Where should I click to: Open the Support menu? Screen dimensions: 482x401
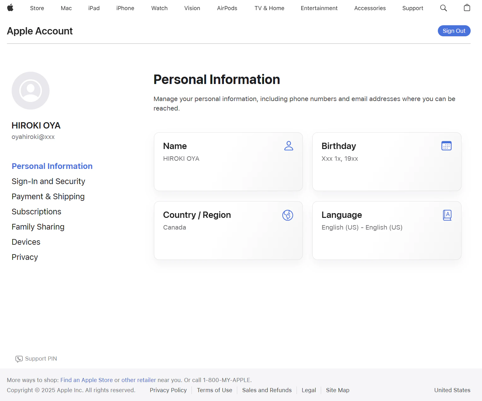(x=413, y=8)
